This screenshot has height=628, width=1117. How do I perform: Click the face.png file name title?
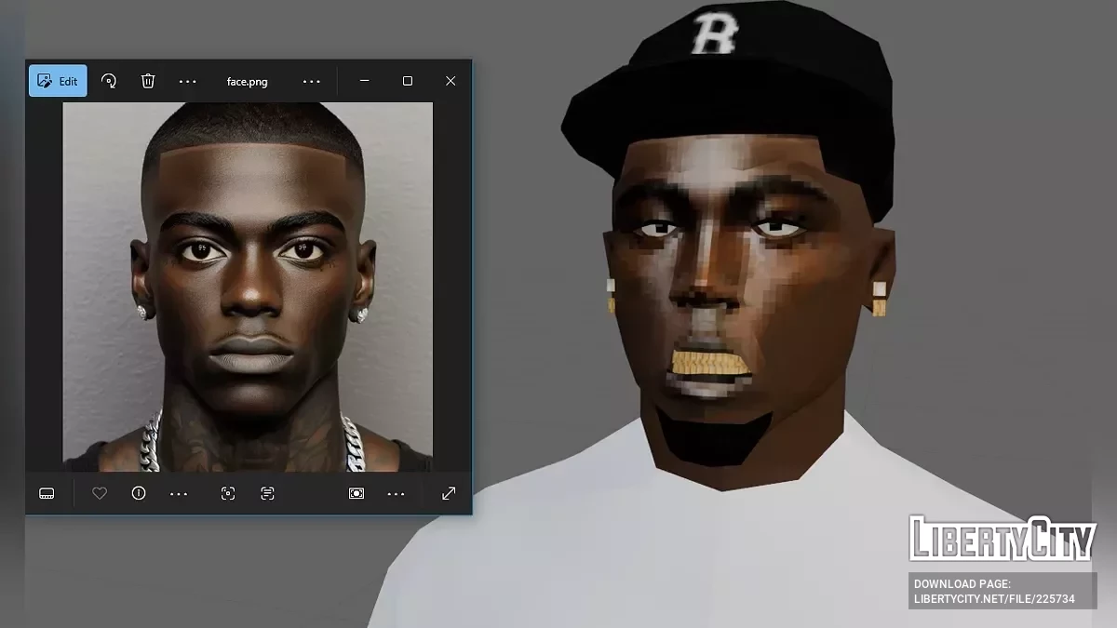[x=247, y=81]
